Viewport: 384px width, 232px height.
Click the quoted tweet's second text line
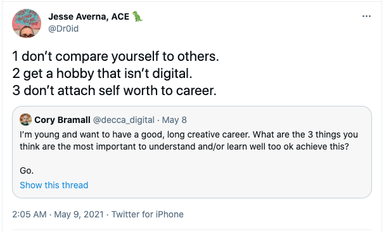(x=184, y=146)
